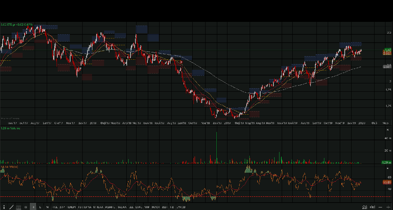Switch to the M timeframe button
This screenshot has height=210, width=393.
47,207
